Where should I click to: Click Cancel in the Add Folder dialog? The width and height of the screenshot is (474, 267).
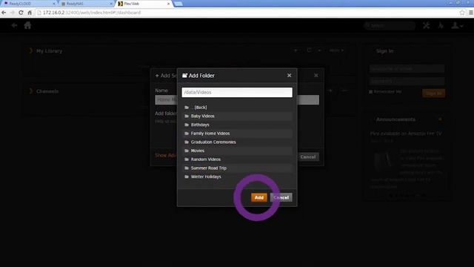[x=281, y=197]
